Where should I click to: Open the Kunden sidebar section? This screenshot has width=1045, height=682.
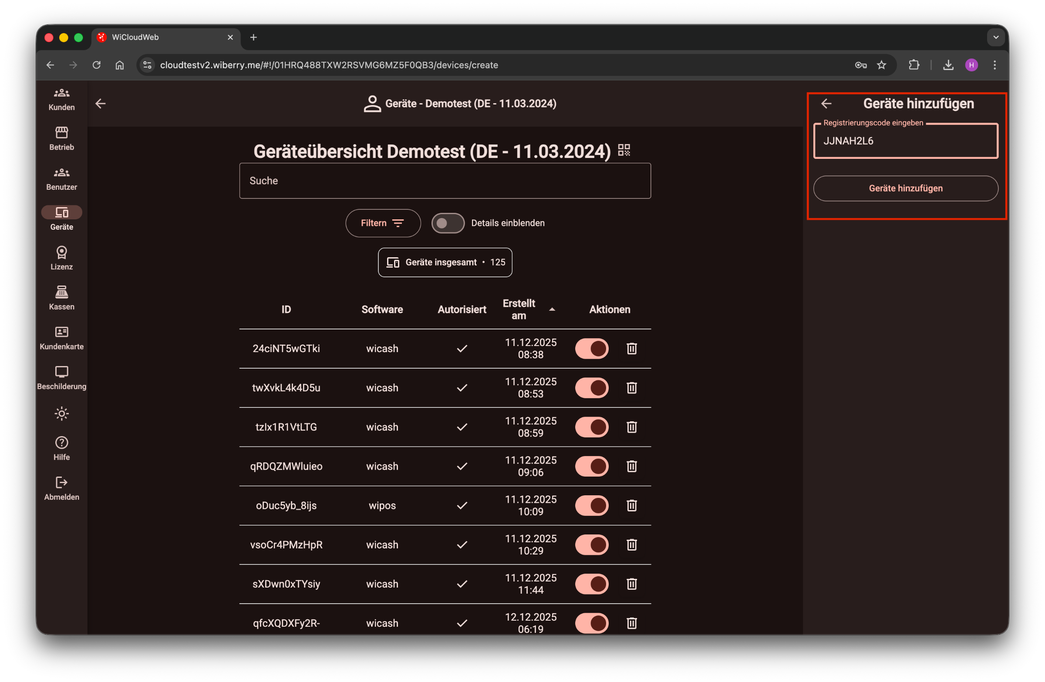point(61,99)
